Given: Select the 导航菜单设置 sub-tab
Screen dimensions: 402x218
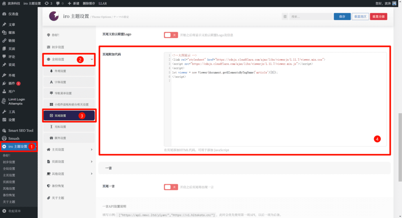Looking at the screenshot, I should (69, 93).
